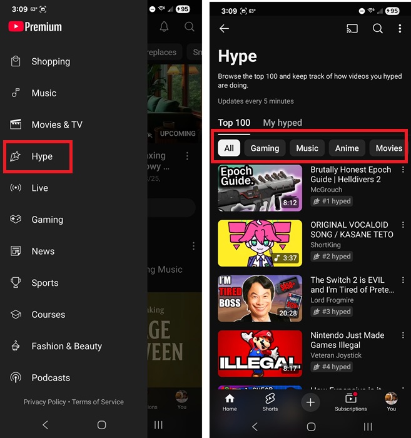Tap the #2 hyped badge
This screenshot has width=411, height=438.
point(332,256)
